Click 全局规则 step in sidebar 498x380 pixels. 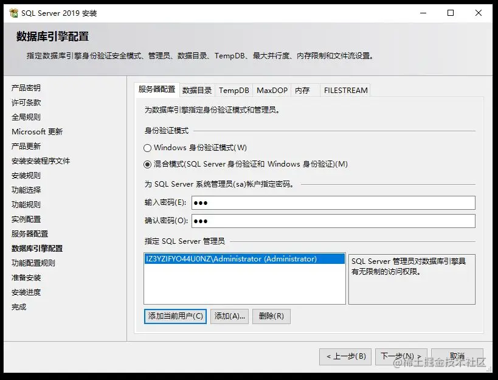(x=26, y=117)
